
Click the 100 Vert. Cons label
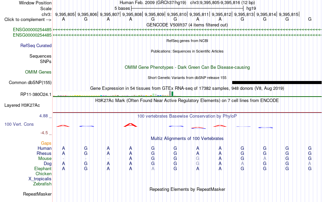click(x=19, y=124)
